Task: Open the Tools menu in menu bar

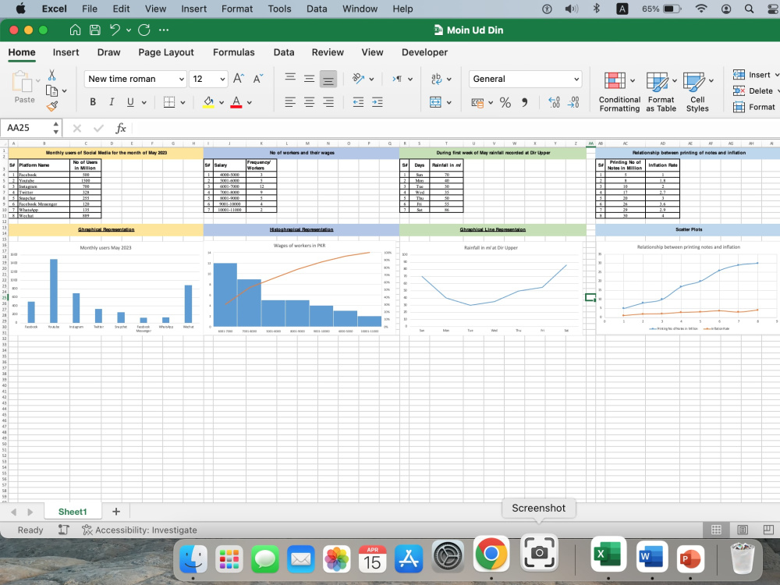Action: [279, 9]
